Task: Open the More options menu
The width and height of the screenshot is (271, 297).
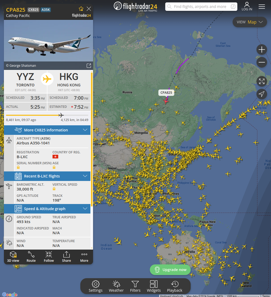Action: coord(84,257)
